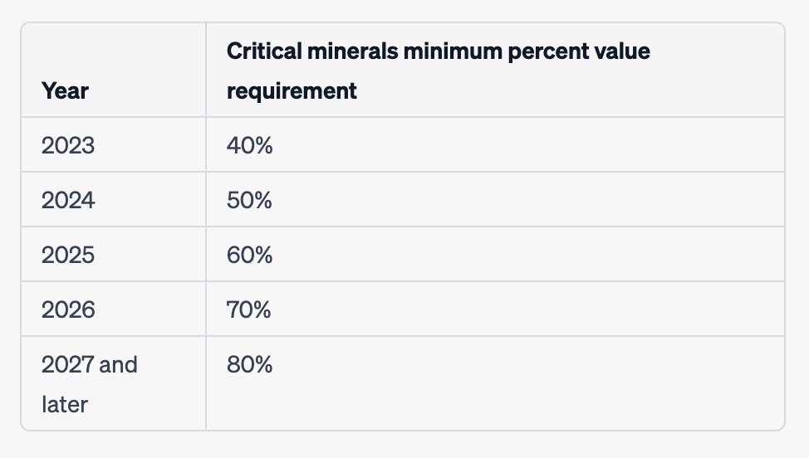This screenshot has width=809, height=458.
Task: Click the 2027 text in last row
Action: (66, 364)
